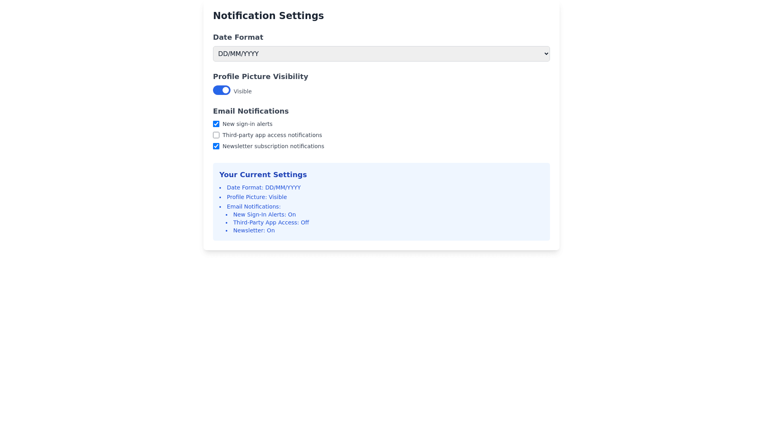Click the 'Visible' toggle label
This screenshot has height=429, width=763.
[242, 91]
